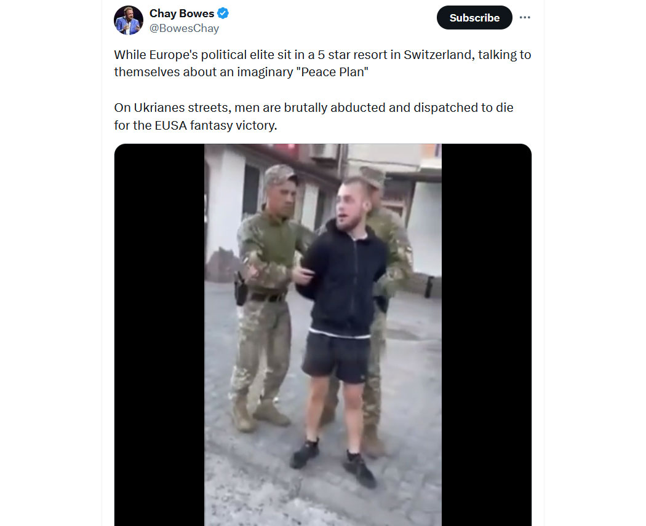Click the blue verified badge

pyautogui.click(x=223, y=13)
